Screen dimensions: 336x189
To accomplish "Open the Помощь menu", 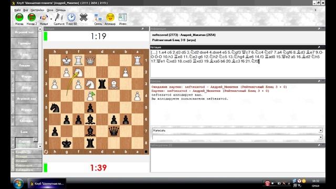I will coord(61,10).
